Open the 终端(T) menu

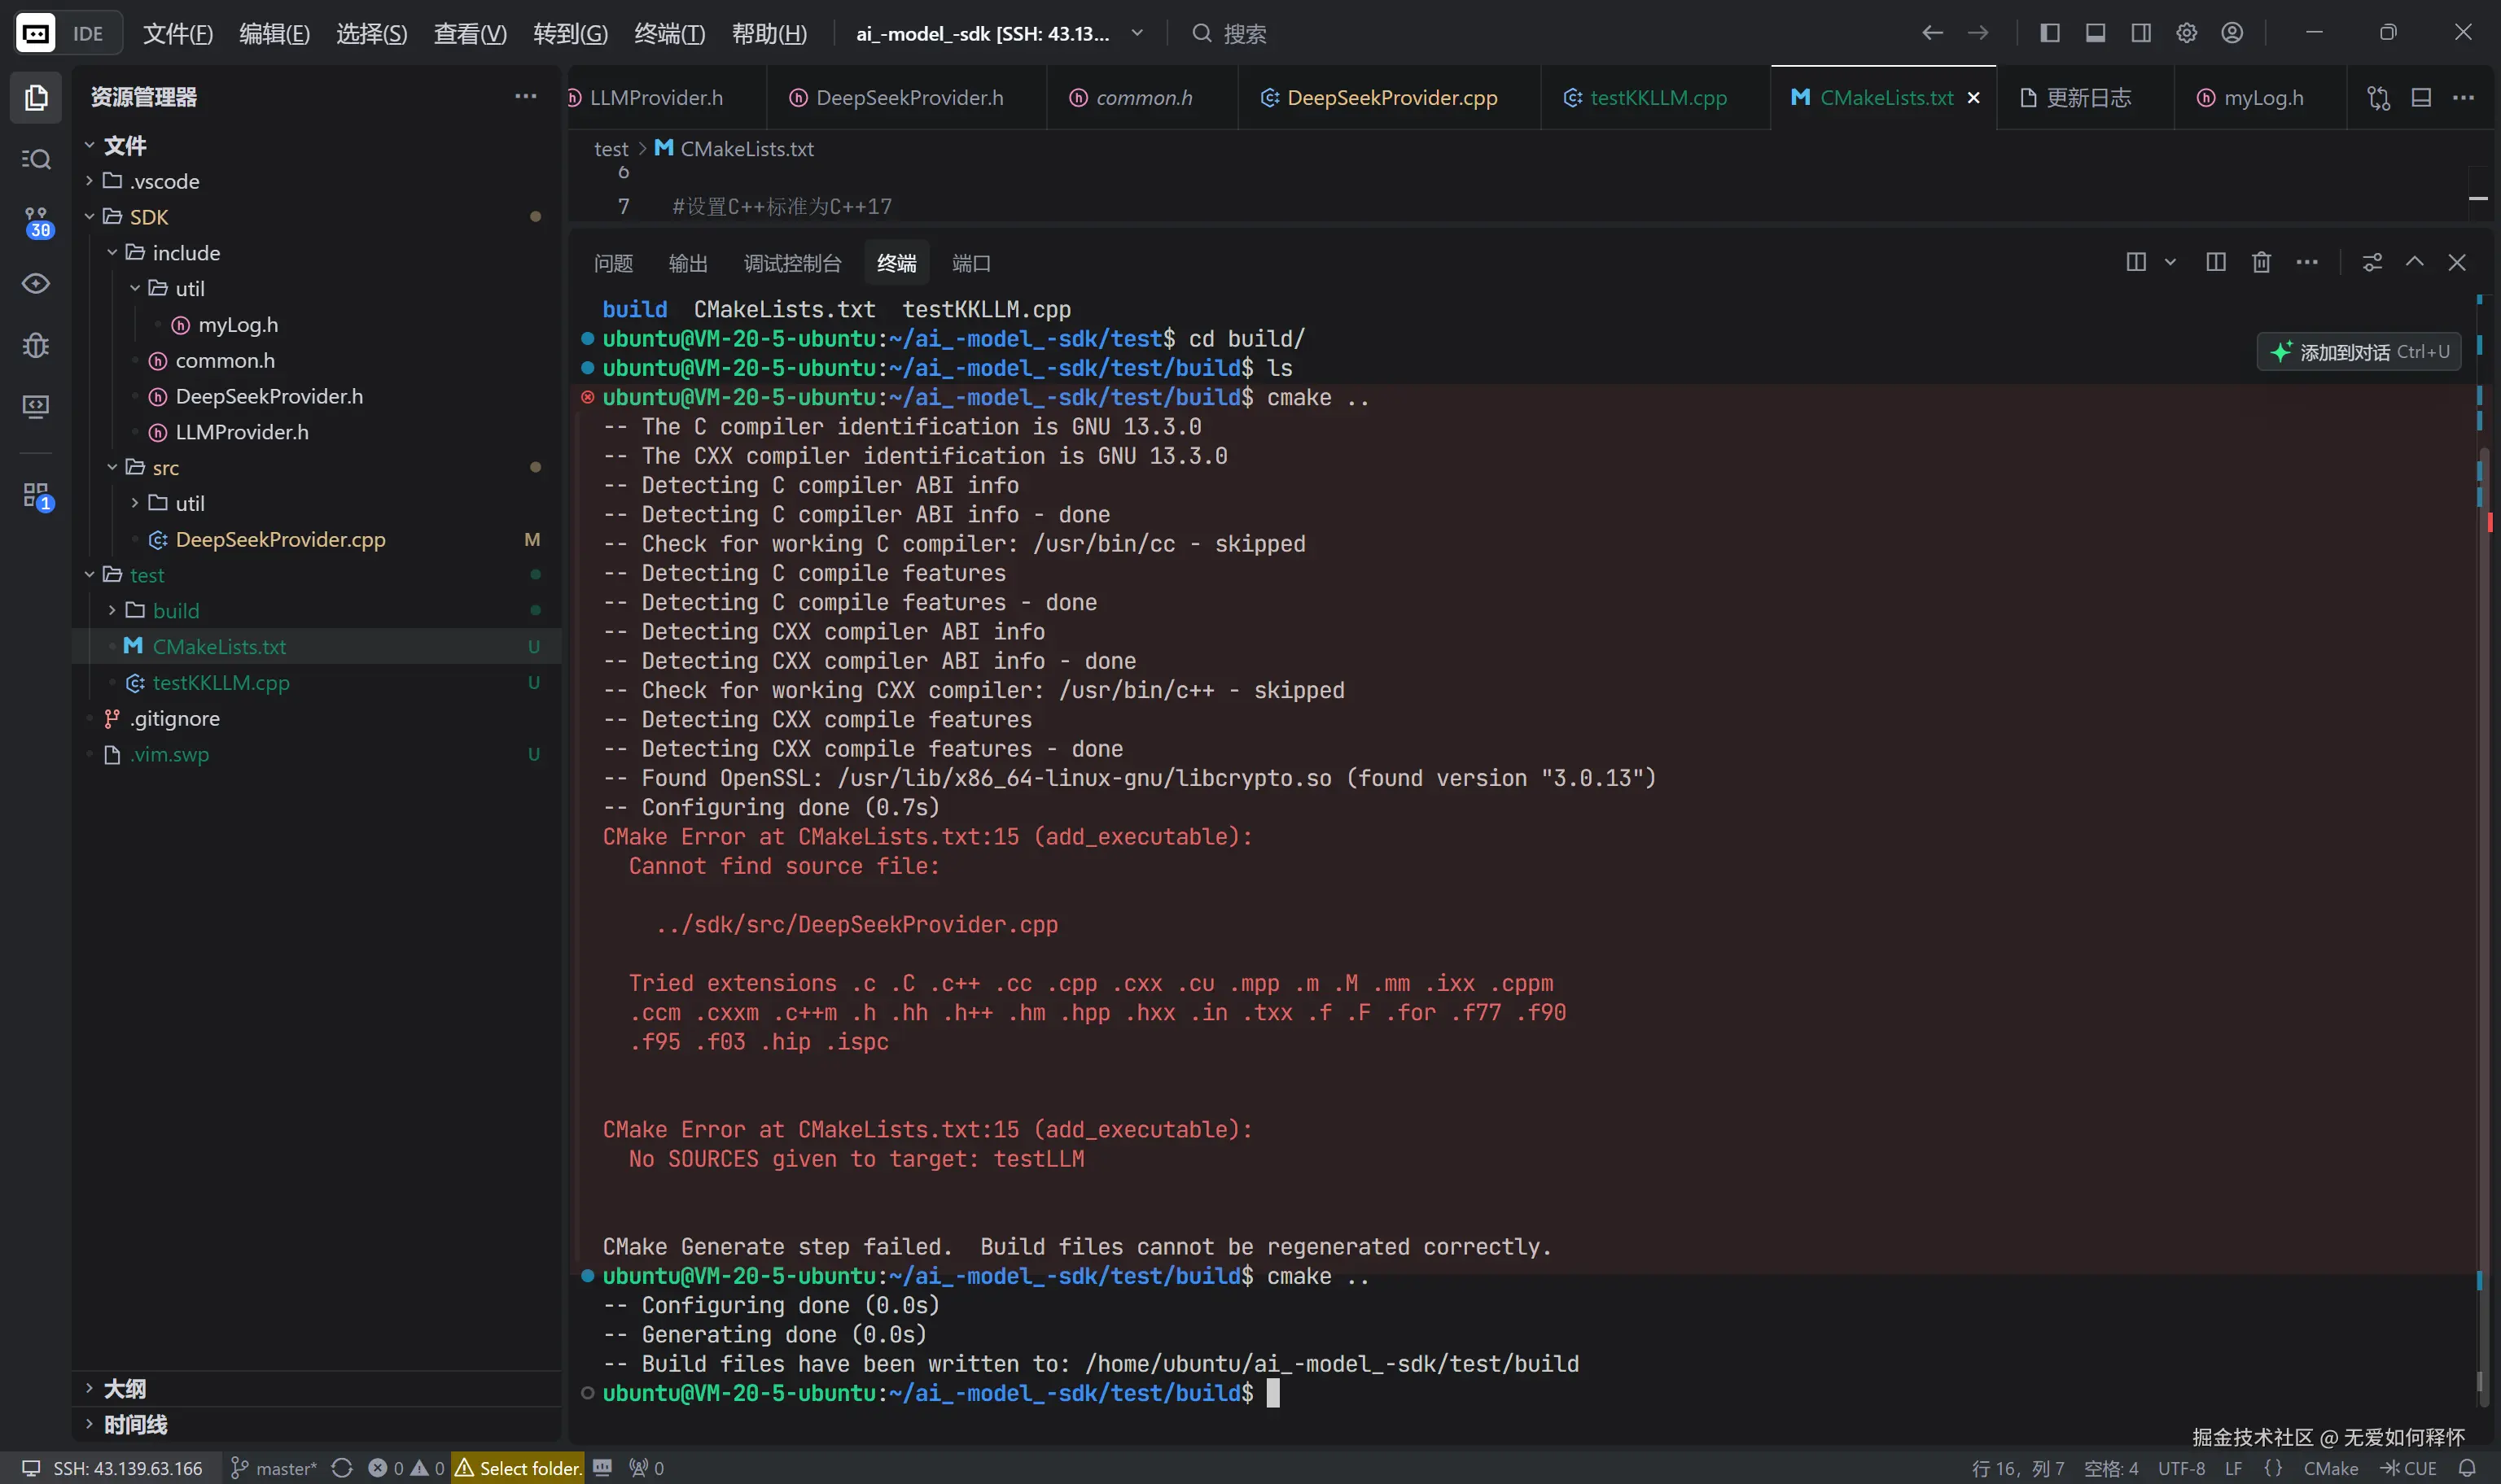click(x=669, y=33)
